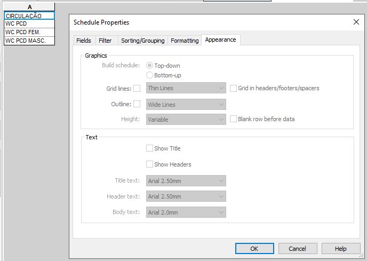Click the WC PCD FEM. cell

coord(29,32)
